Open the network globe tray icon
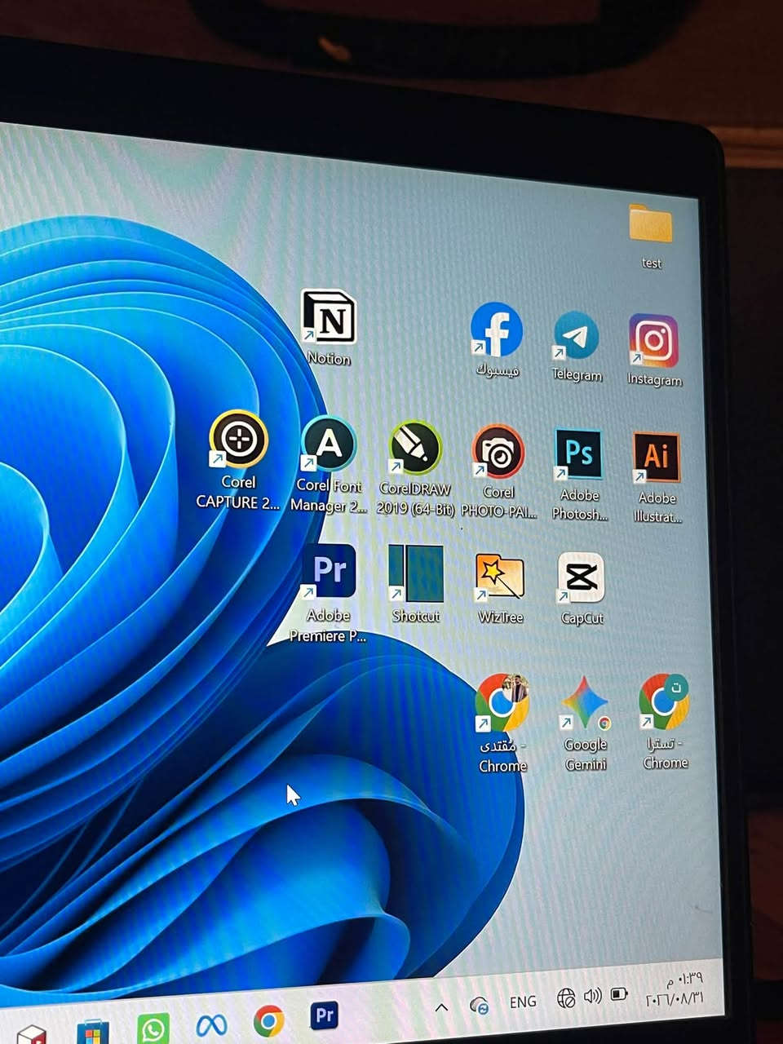The image size is (783, 1044). (x=566, y=998)
